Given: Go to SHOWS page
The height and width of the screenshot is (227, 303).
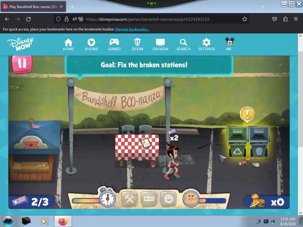Looking at the screenshot, I should click(x=91, y=45).
